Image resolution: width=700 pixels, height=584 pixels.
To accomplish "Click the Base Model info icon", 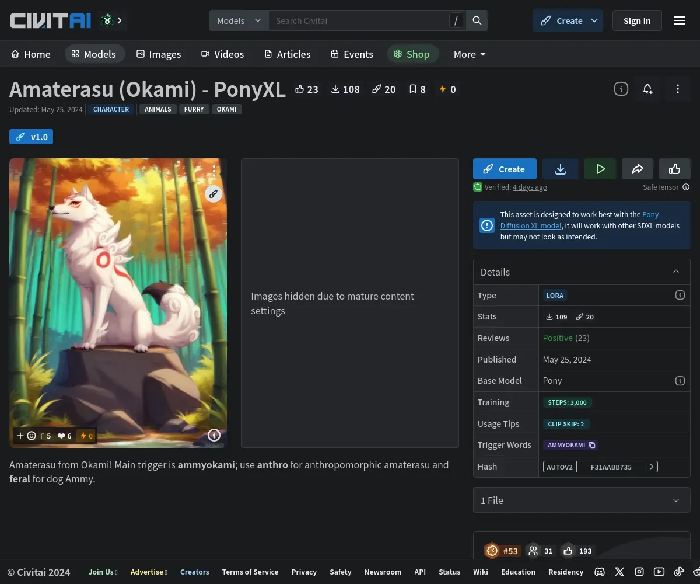I will click(x=680, y=381).
